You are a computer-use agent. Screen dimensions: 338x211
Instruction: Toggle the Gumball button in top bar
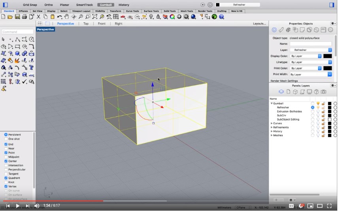tap(106, 5)
